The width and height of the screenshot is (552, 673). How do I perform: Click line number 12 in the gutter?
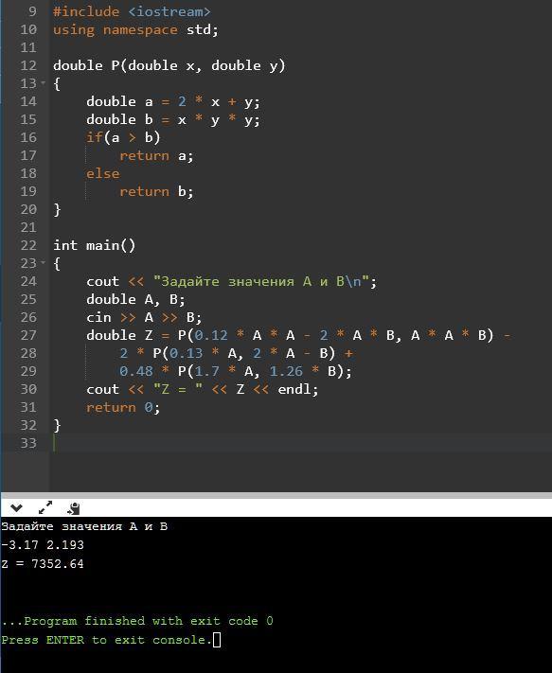28,65
